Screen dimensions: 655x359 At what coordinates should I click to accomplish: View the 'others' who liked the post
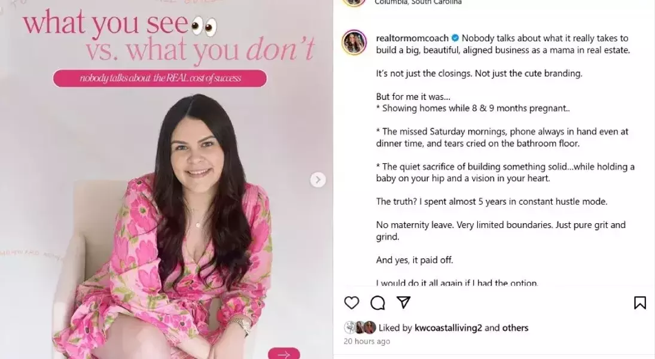point(515,328)
